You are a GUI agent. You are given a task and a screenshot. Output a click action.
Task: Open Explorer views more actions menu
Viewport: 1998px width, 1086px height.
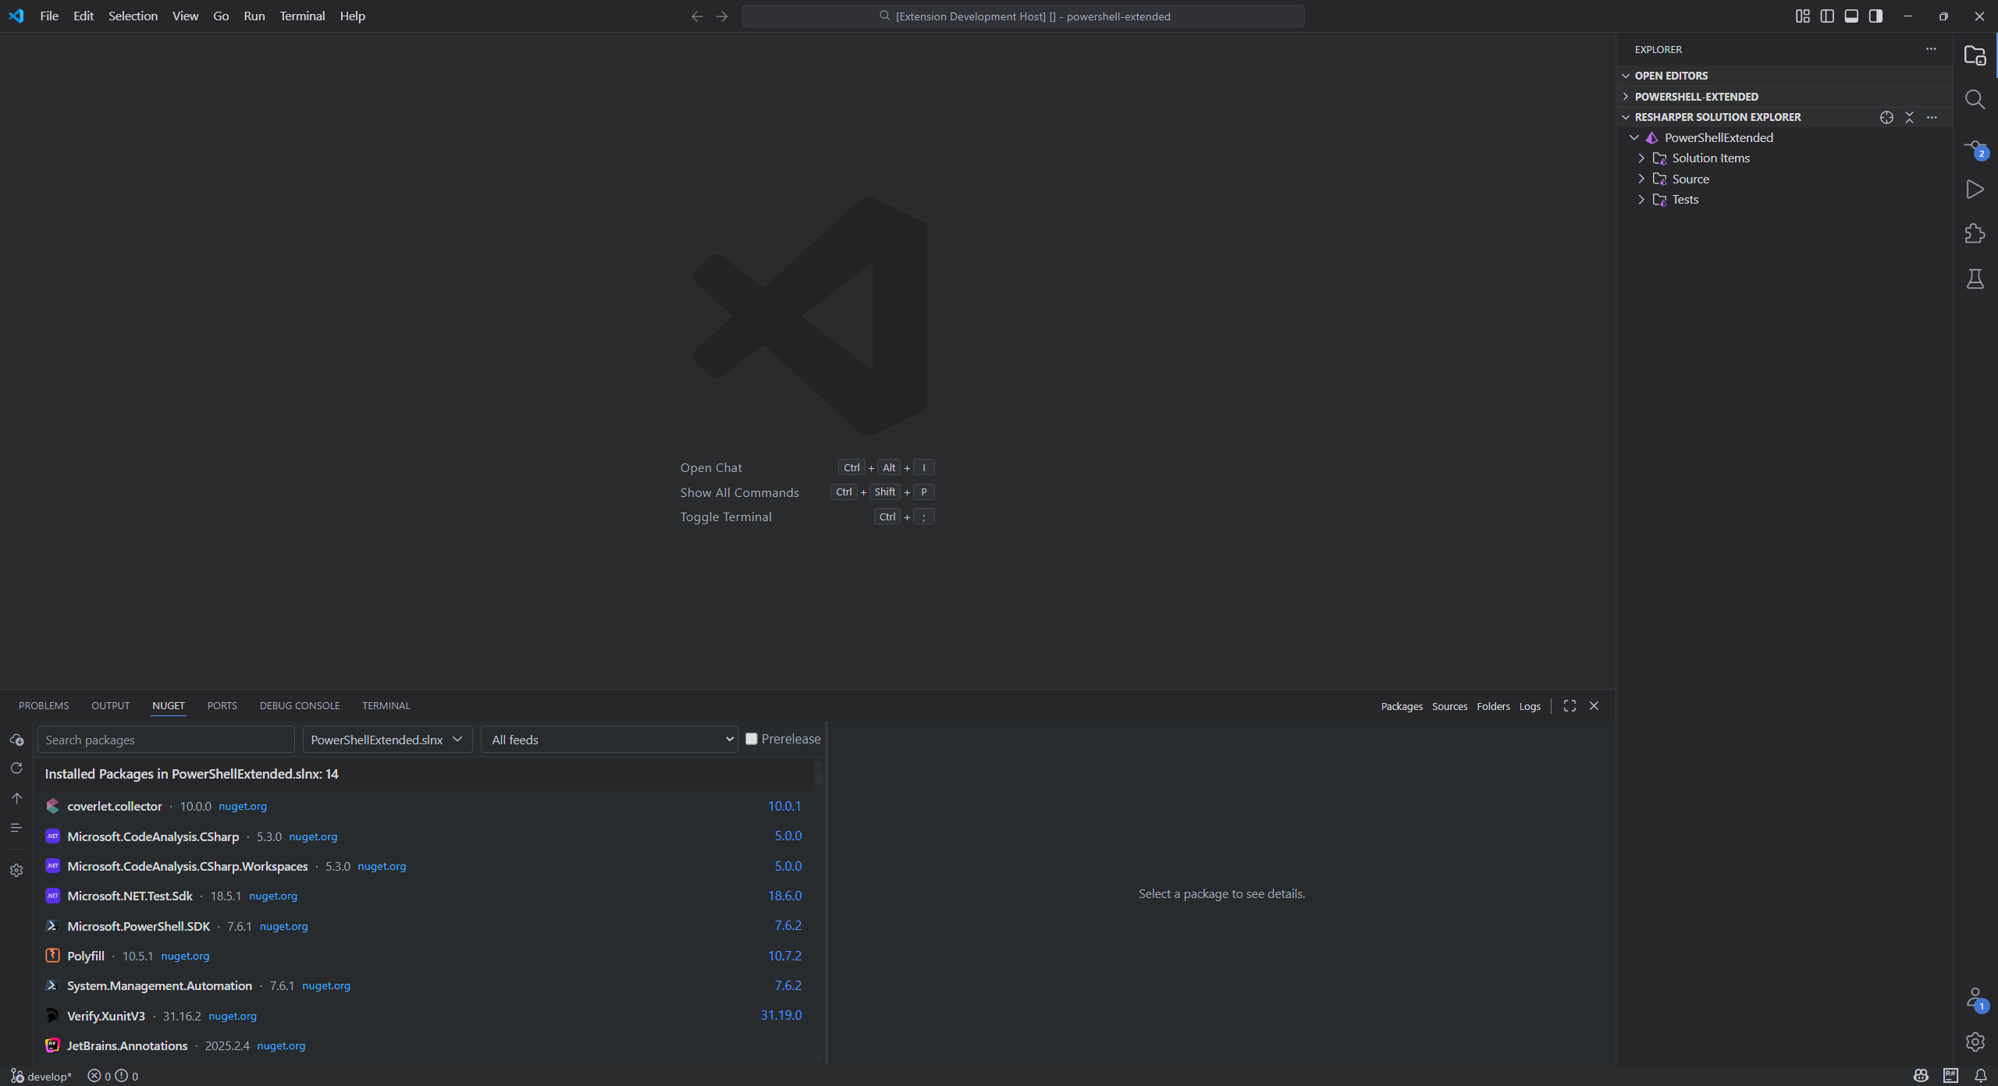[x=1931, y=49]
